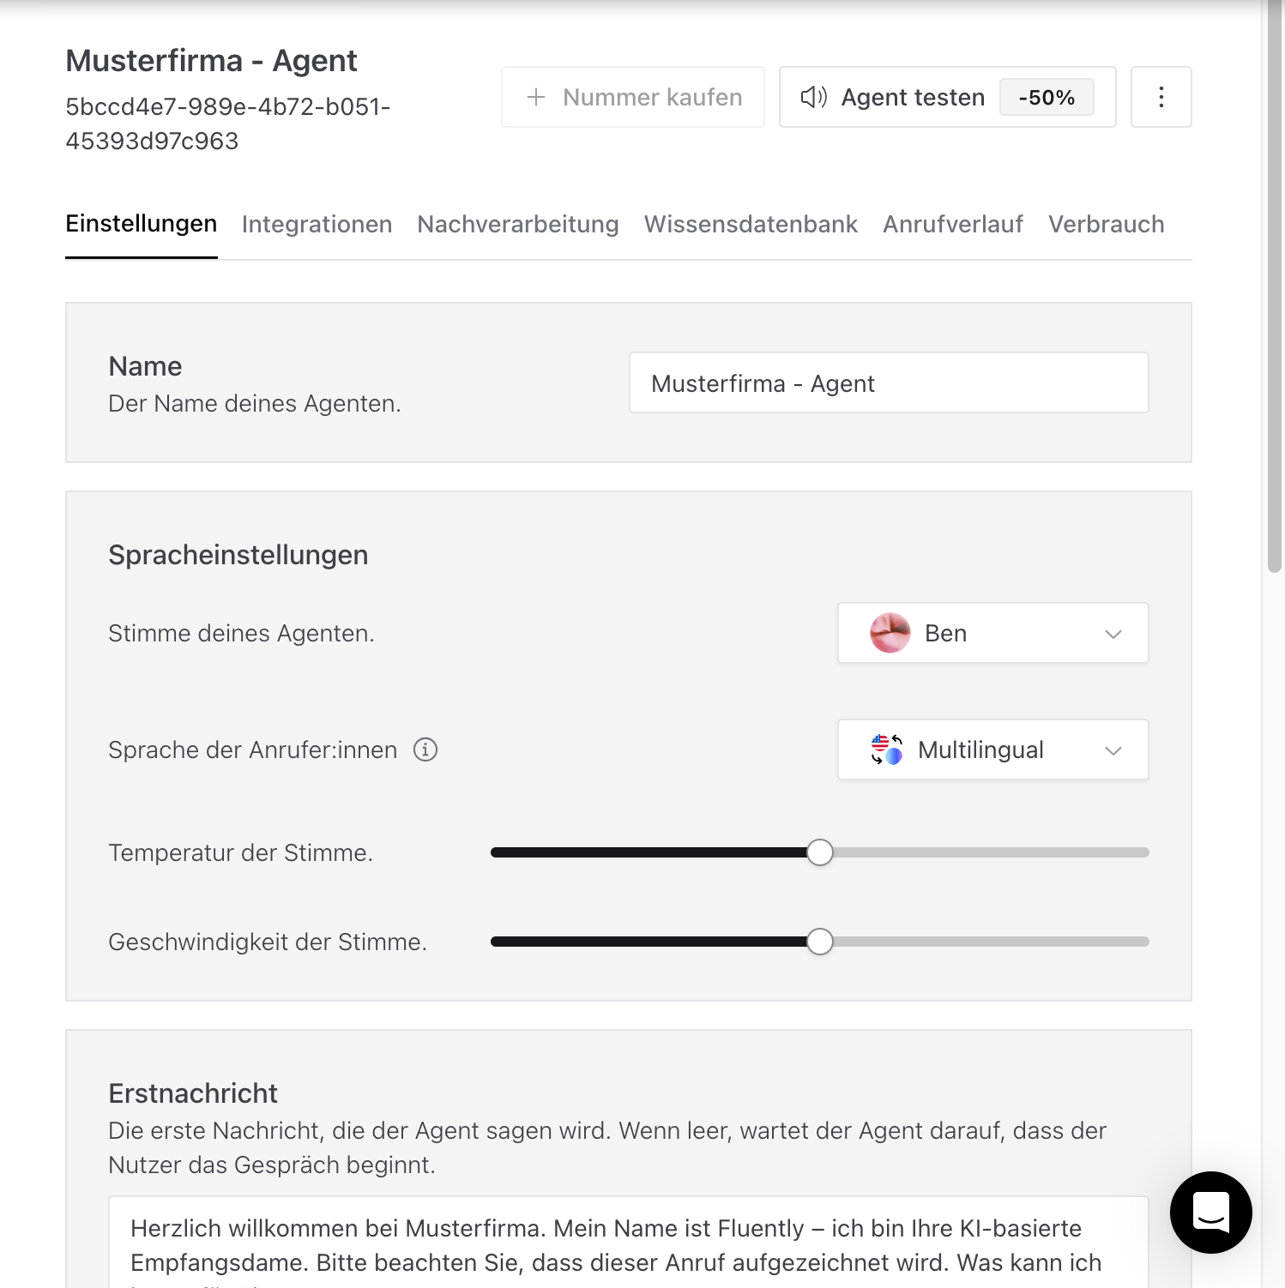Click the 'Der Name deines Agenten.' description
Image resolution: width=1285 pixels, height=1288 pixels.
[255, 403]
